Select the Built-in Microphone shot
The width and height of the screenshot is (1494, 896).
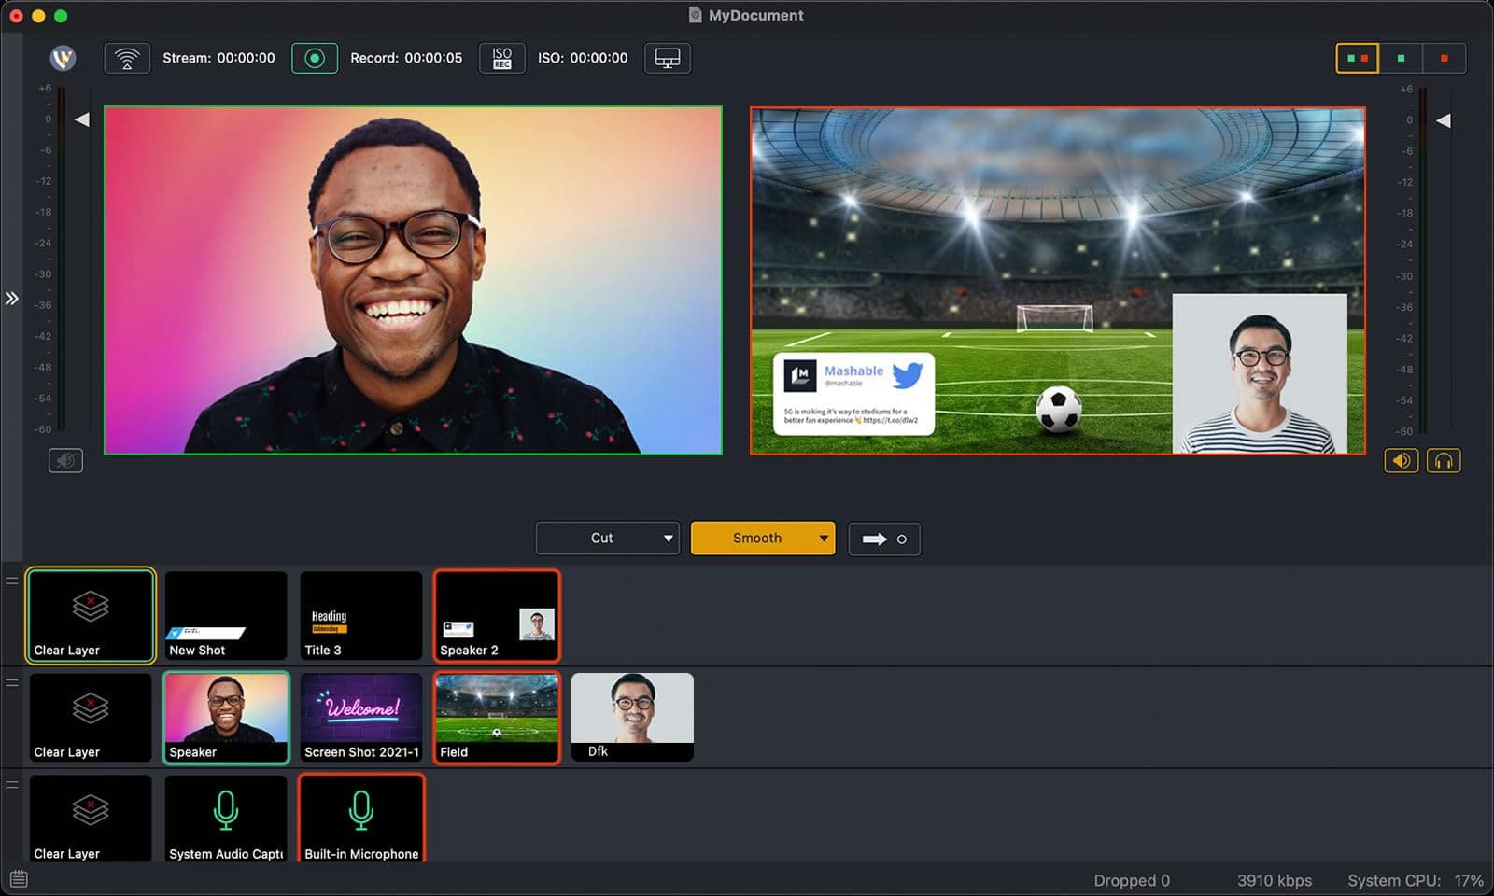pyautogui.click(x=361, y=819)
